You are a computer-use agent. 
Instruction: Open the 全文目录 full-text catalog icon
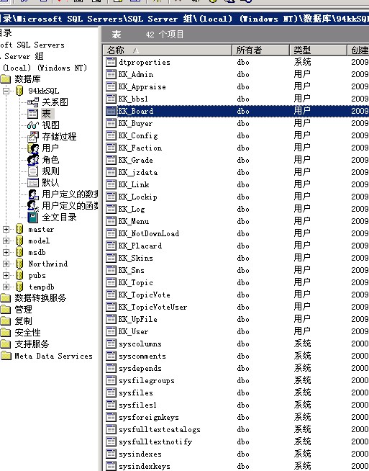tap(32, 217)
